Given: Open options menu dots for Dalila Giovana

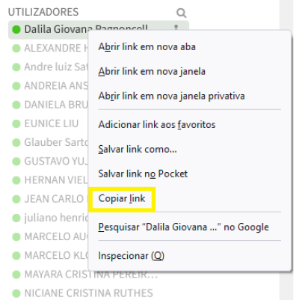Looking at the screenshot, I should (x=176, y=27).
